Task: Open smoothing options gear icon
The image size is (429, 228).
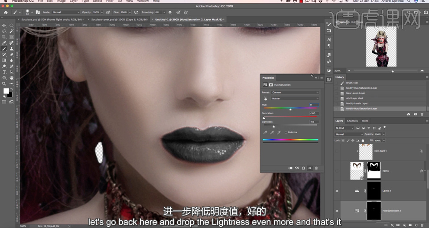Action: point(170,12)
